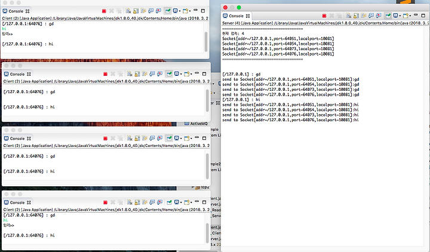Terminate the bottom Client console process
Viewport: 430px width, 252px height.
point(105,202)
